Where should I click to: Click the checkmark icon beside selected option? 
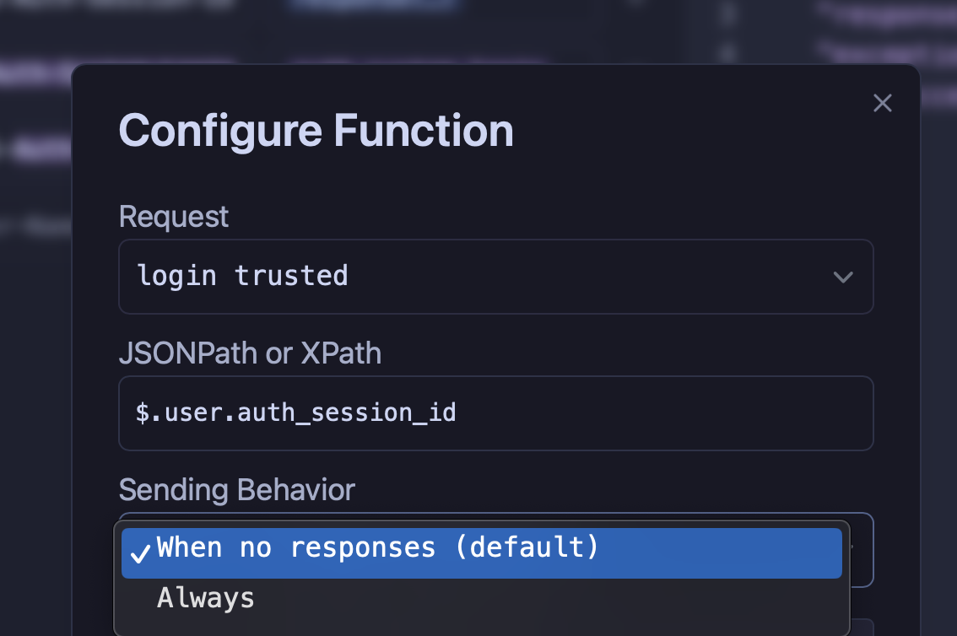[140, 553]
